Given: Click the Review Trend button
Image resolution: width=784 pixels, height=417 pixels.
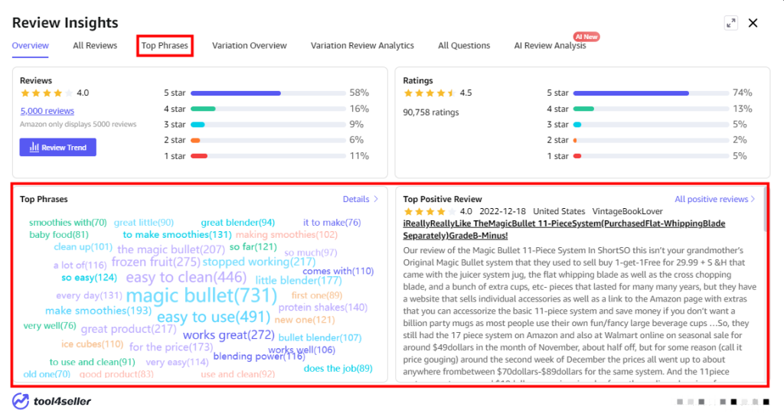Looking at the screenshot, I should click(58, 148).
